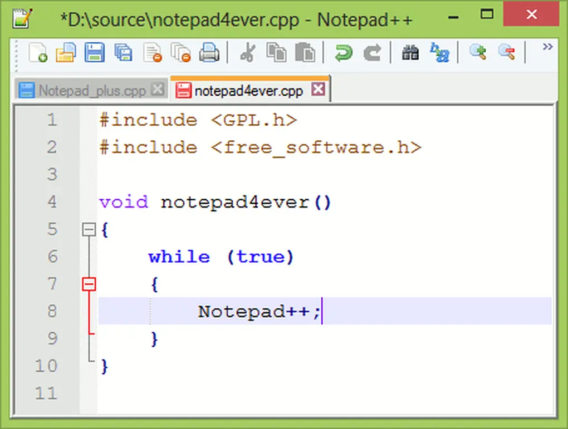Zoom out of the text
The height and width of the screenshot is (429, 568).
click(x=506, y=52)
